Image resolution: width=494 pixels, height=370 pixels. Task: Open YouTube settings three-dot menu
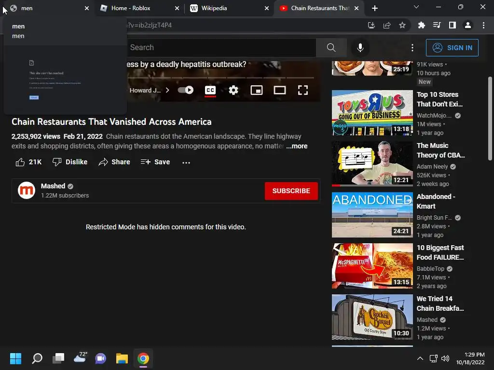(412, 48)
